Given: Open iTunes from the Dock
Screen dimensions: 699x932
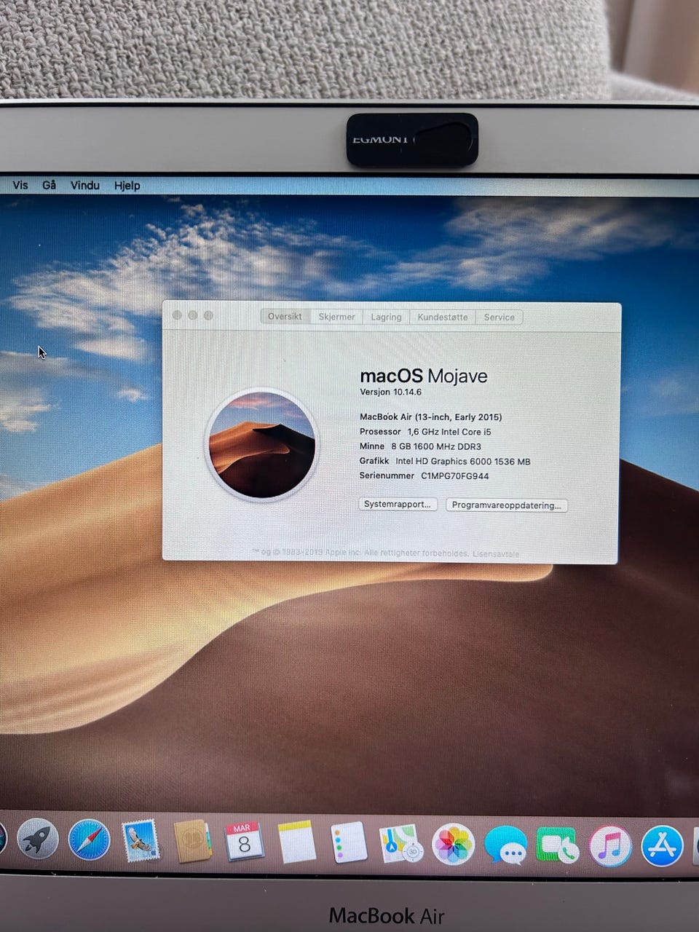Looking at the screenshot, I should [x=609, y=846].
